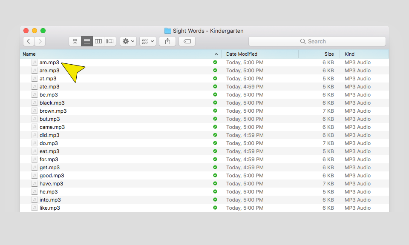
Task: Open the Arrange items dropdown
Action: click(148, 41)
